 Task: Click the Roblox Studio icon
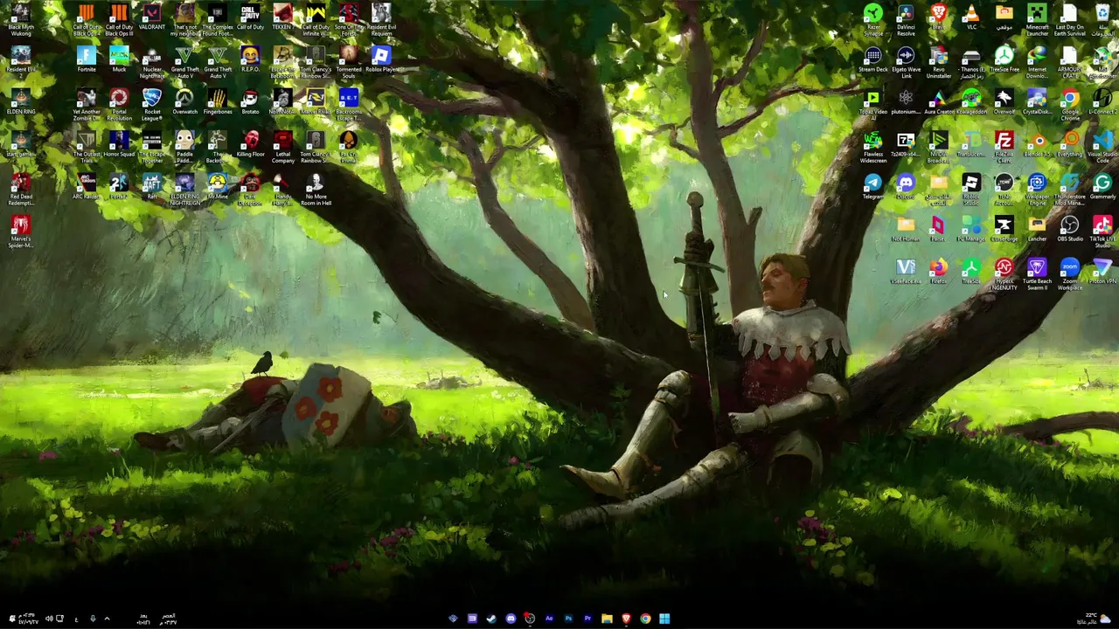971,190
